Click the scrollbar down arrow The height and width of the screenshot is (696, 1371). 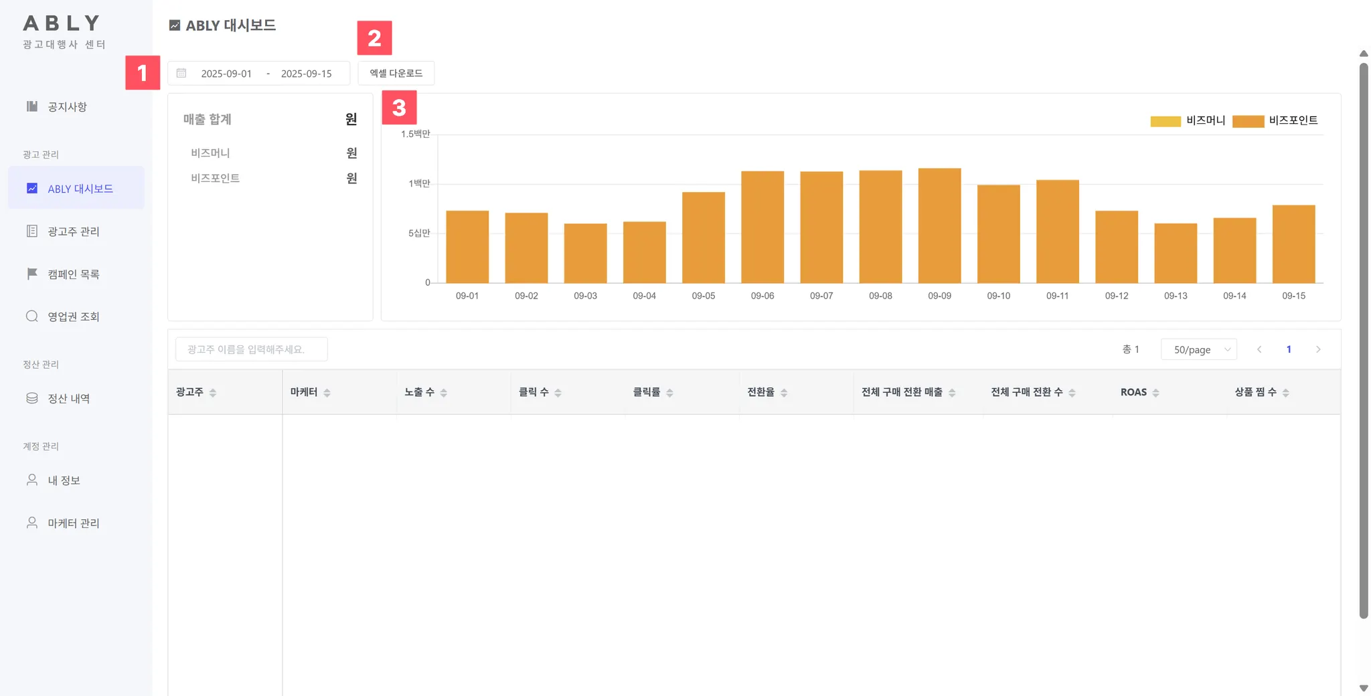coord(1364,688)
